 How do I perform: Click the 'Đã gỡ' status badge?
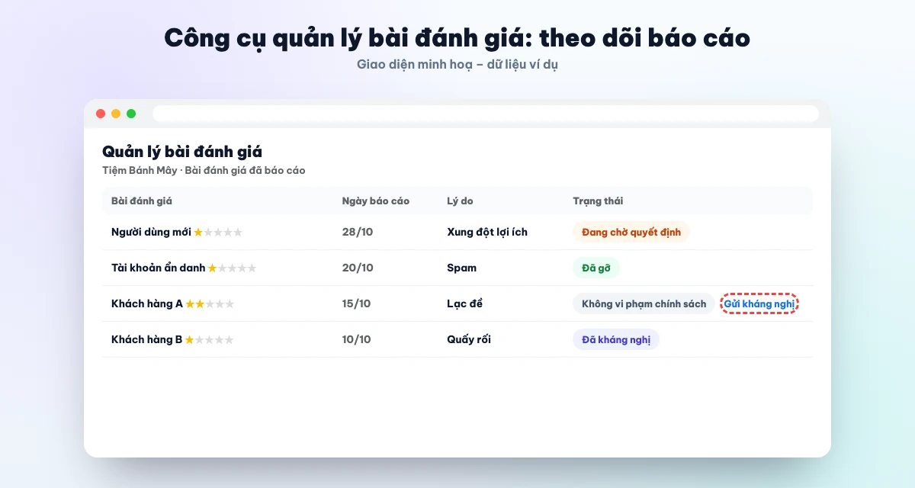pos(596,268)
